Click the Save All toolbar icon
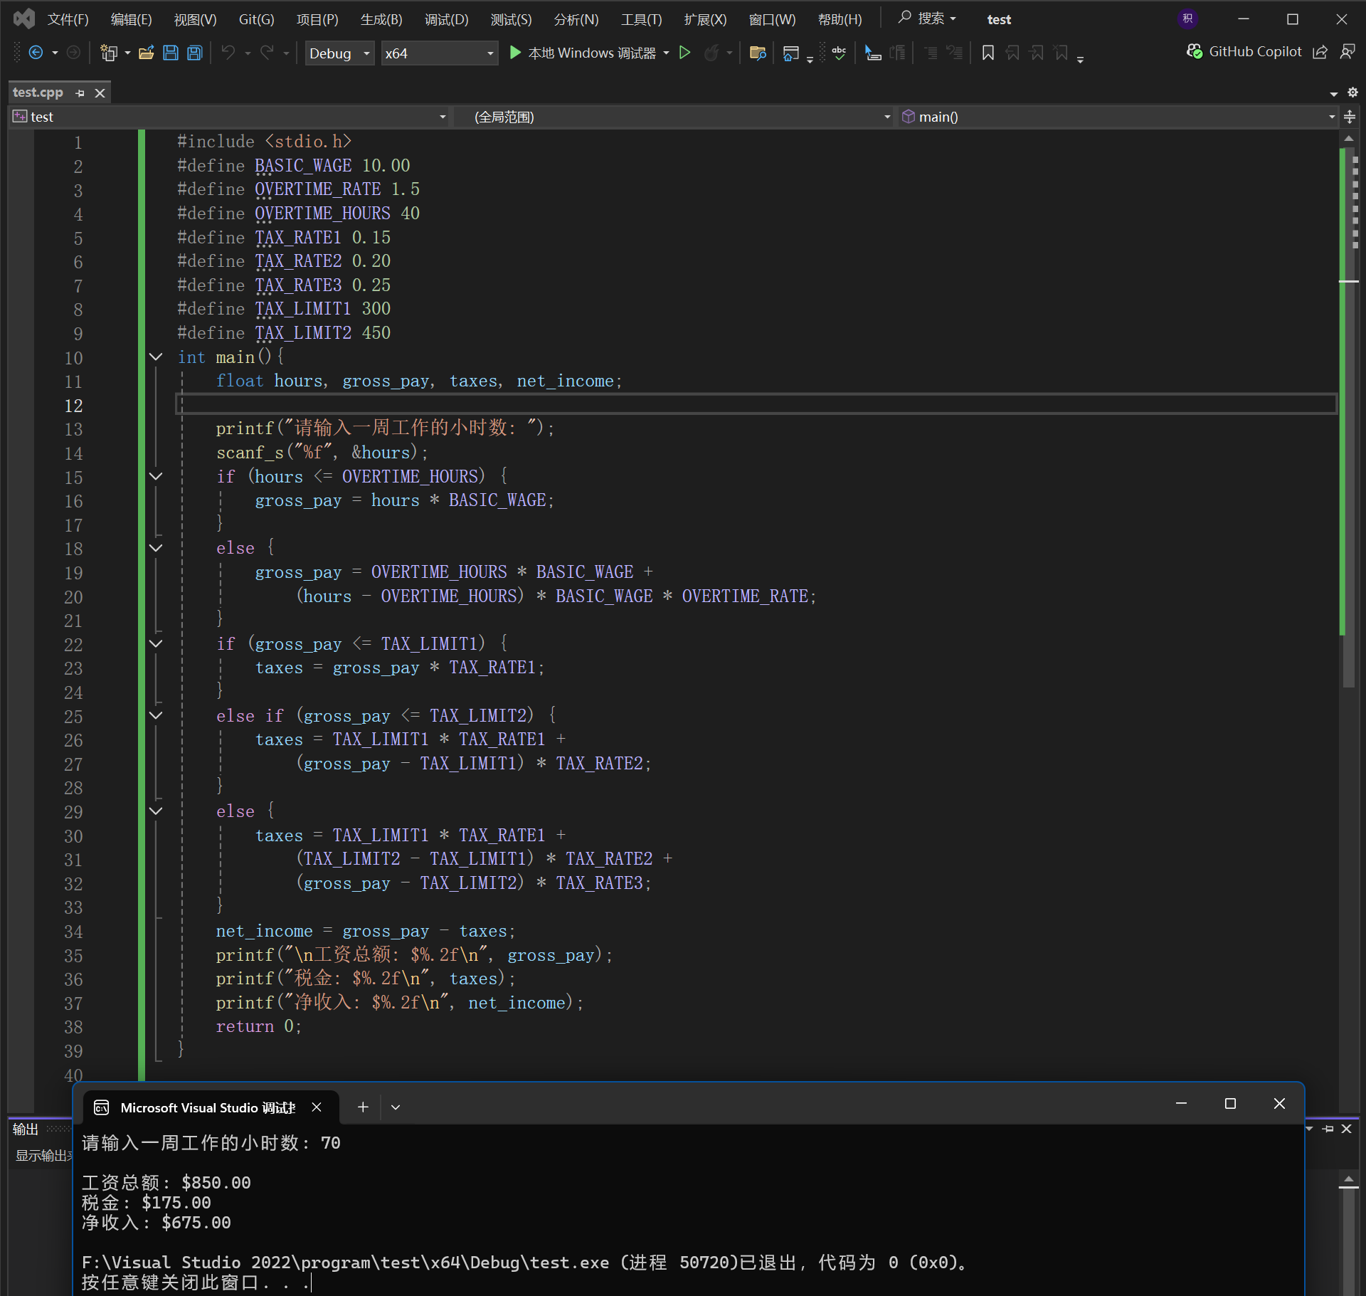Viewport: 1366px width, 1296px height. coord(194,53)
